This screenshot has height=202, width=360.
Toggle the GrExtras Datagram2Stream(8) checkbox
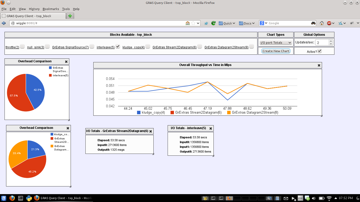tap(251, 46)
